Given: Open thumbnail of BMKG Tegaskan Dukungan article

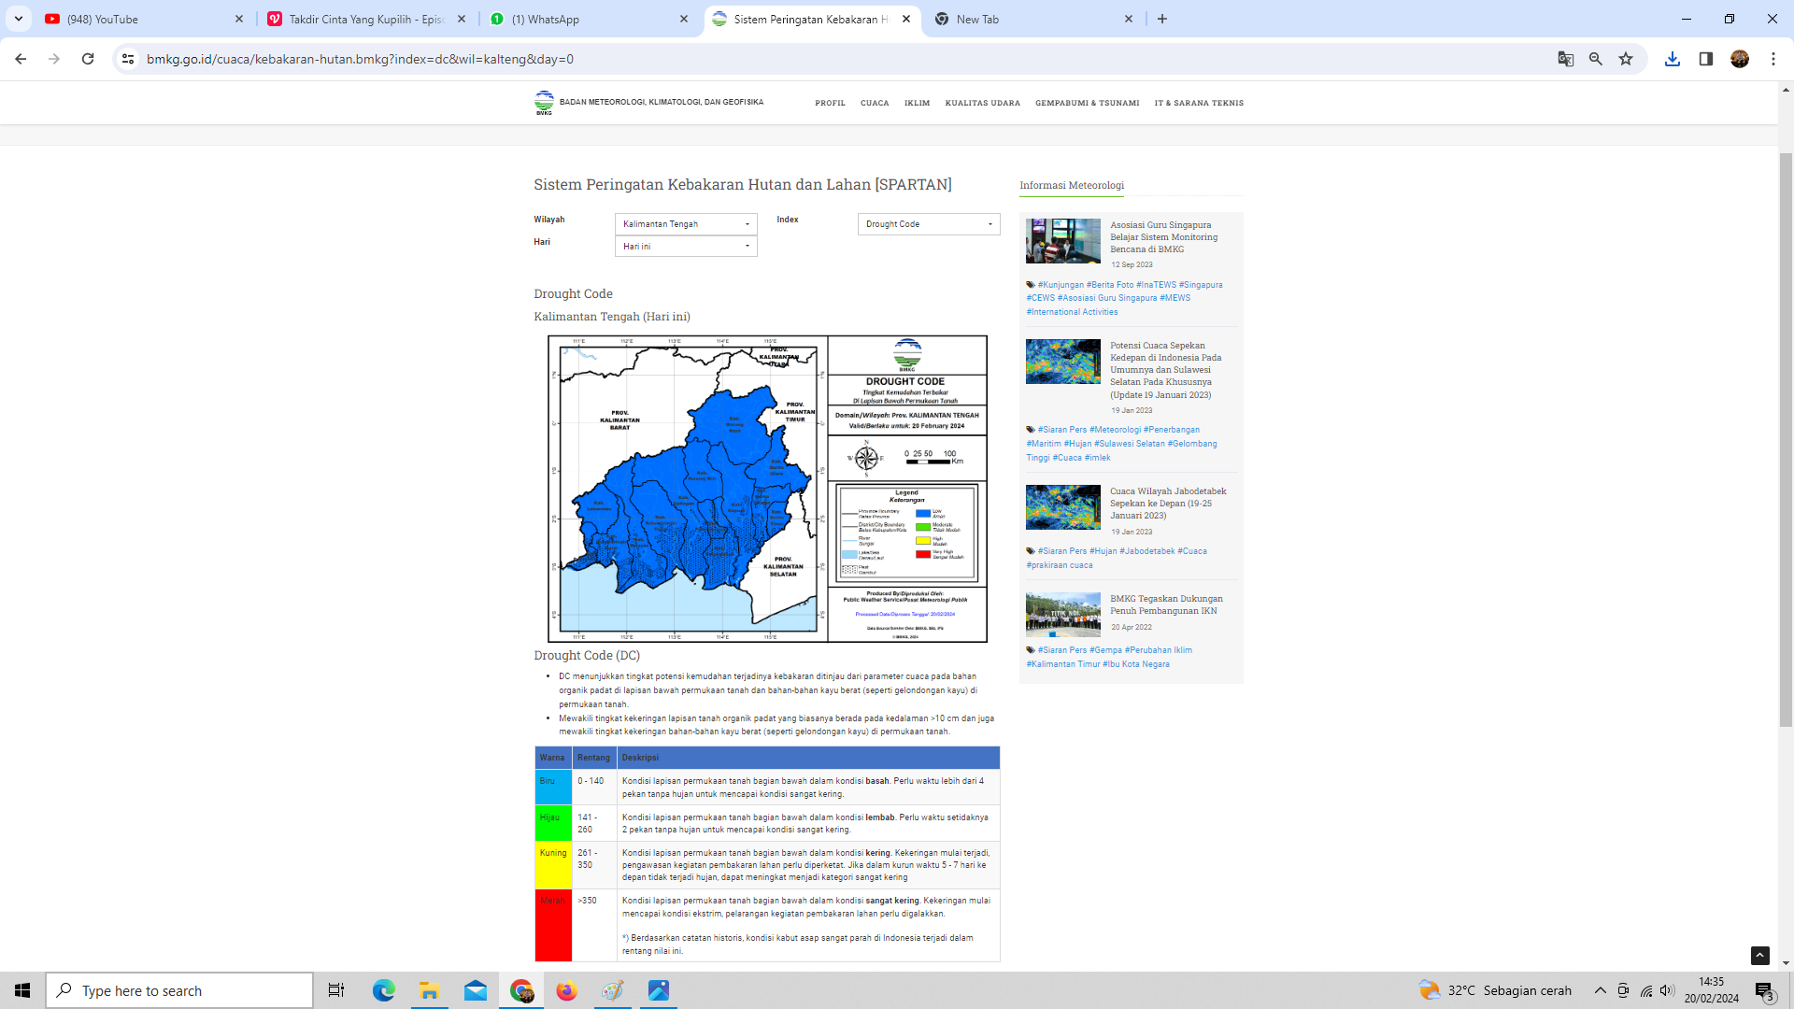Looking at the screenshot, I should [1063, 615].
